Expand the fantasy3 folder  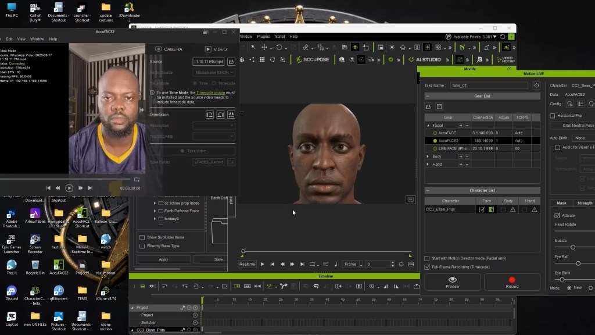click(155, 219)
